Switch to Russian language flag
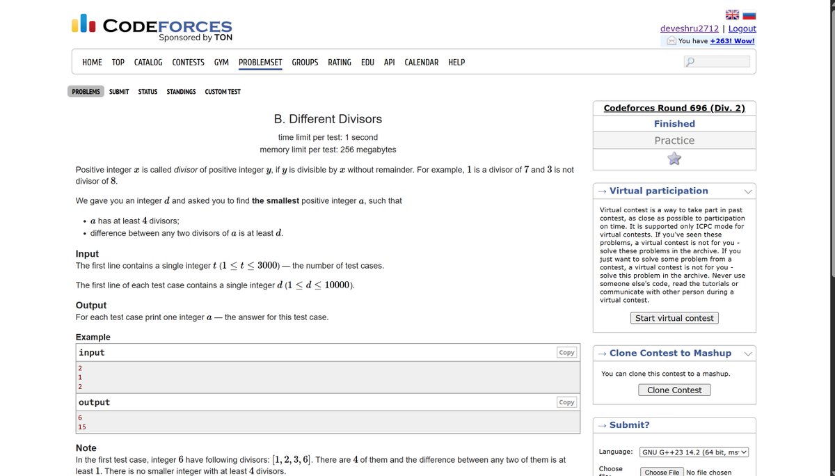835x476 pixels. [749, 15]
